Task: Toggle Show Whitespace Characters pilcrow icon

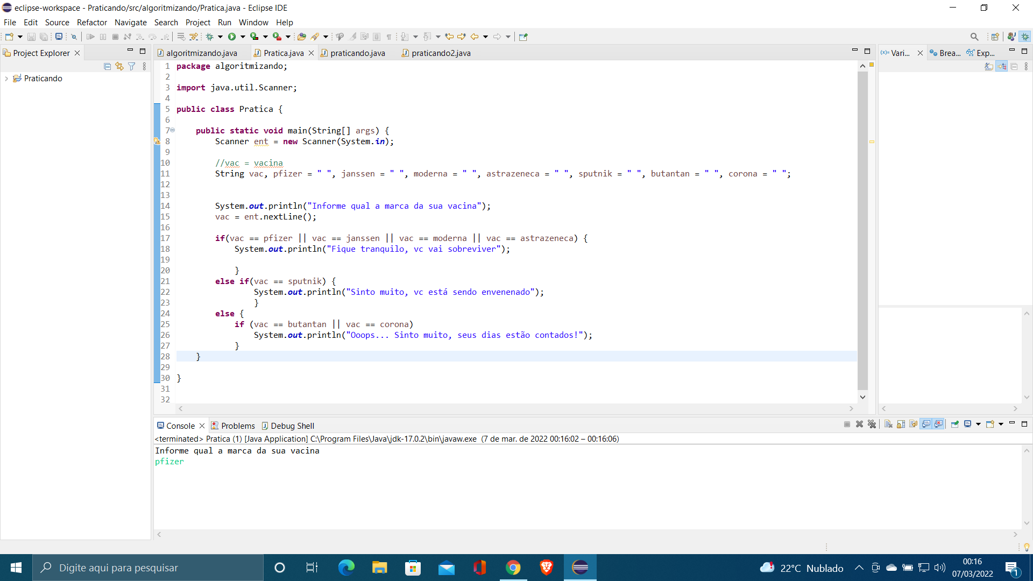Action: click(x=389, y=37)
